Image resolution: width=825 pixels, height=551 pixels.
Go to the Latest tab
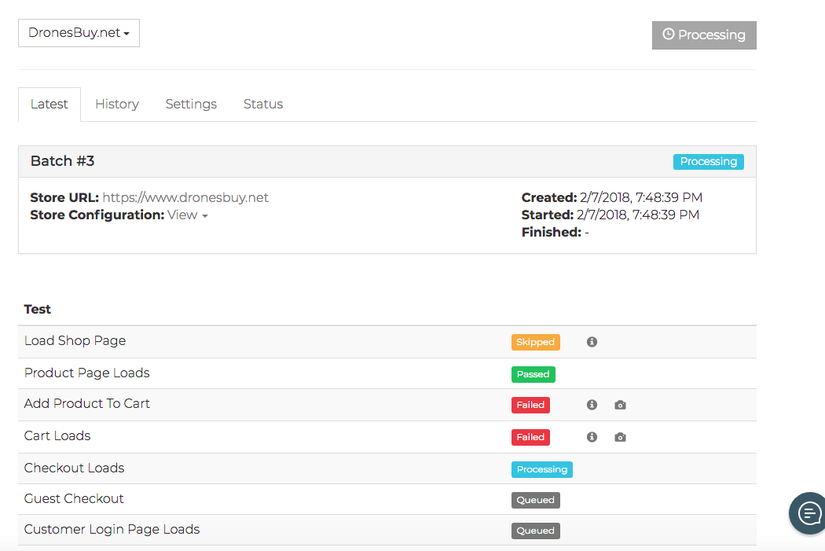[x=49, y=103]
